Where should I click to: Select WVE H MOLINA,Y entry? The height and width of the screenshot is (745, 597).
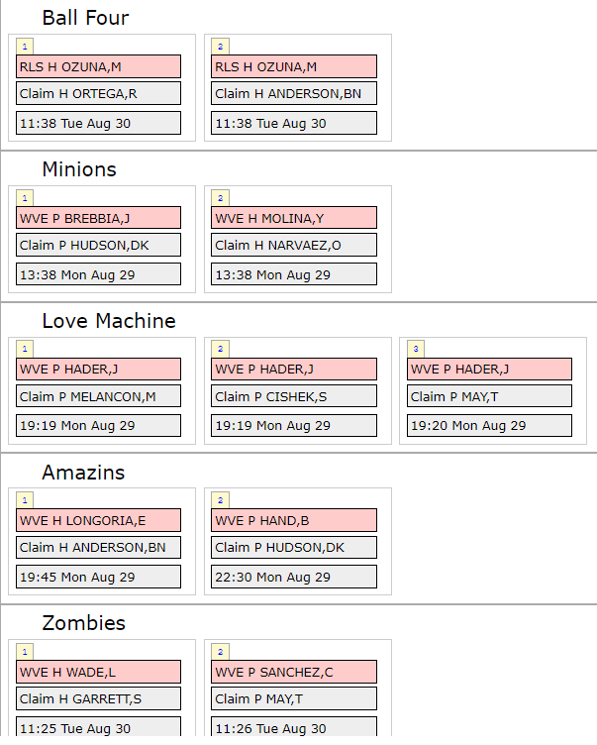tap(294, 218)
